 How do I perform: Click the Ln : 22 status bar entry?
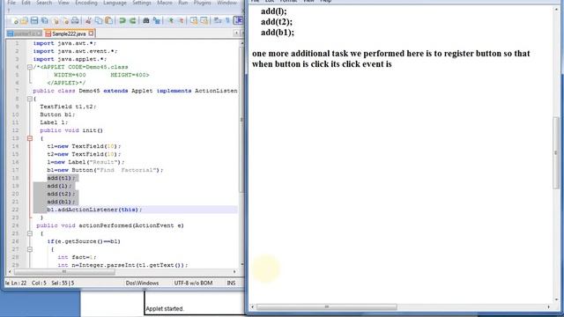tap(18, 284)
